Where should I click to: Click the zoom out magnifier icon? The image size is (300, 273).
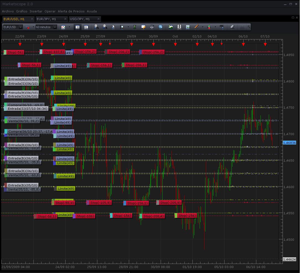tap(105, 27)
